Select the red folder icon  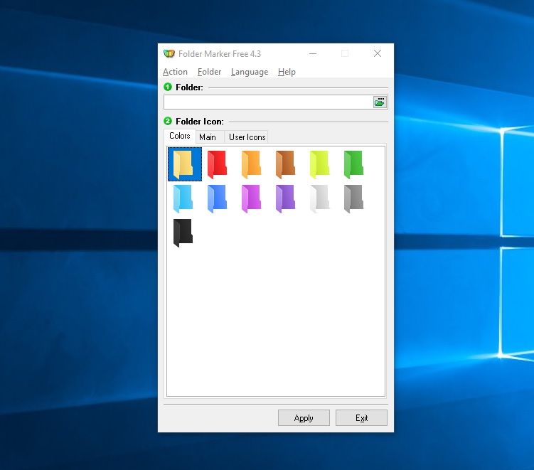click(218, 164)
